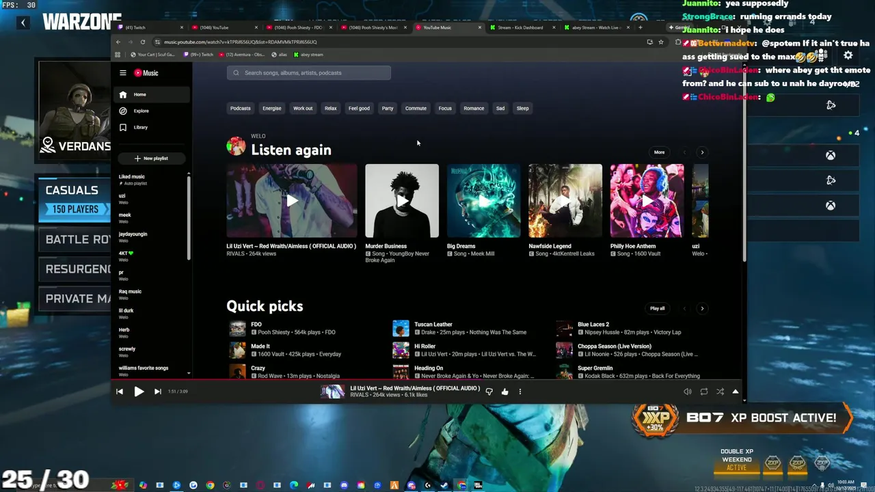The image size is (875, 492).
Task: Show next items in Quick picks
Action: tap(702, 308)
